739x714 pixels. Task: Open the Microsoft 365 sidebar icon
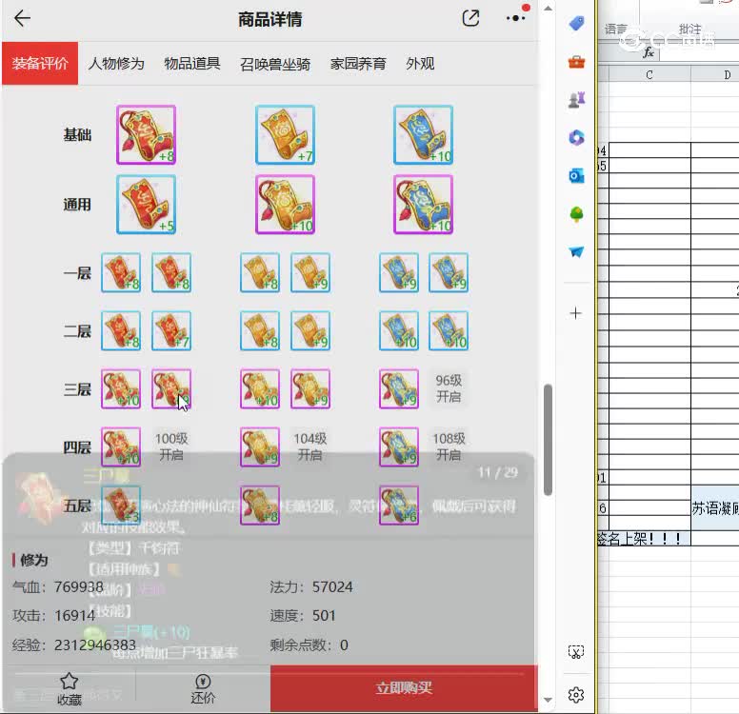pos(576,138)
